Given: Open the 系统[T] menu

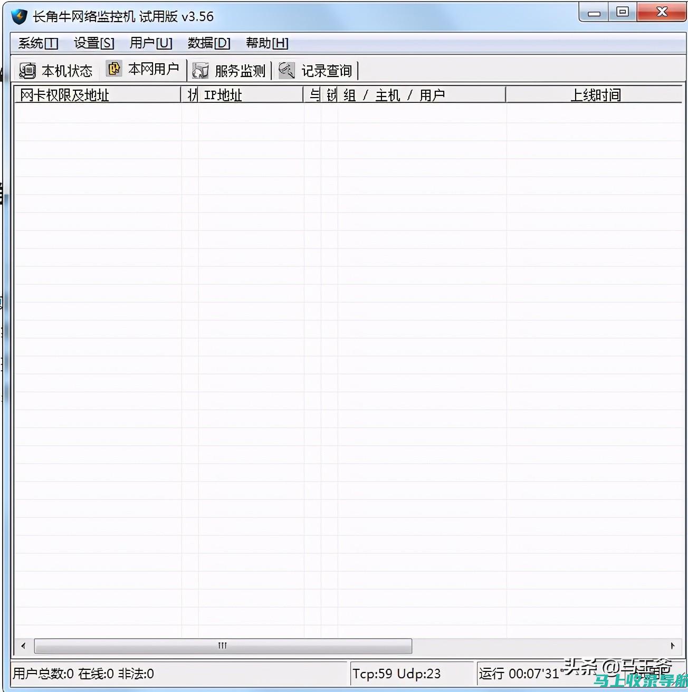Looking at the screenshot, I should click(38, 43).
